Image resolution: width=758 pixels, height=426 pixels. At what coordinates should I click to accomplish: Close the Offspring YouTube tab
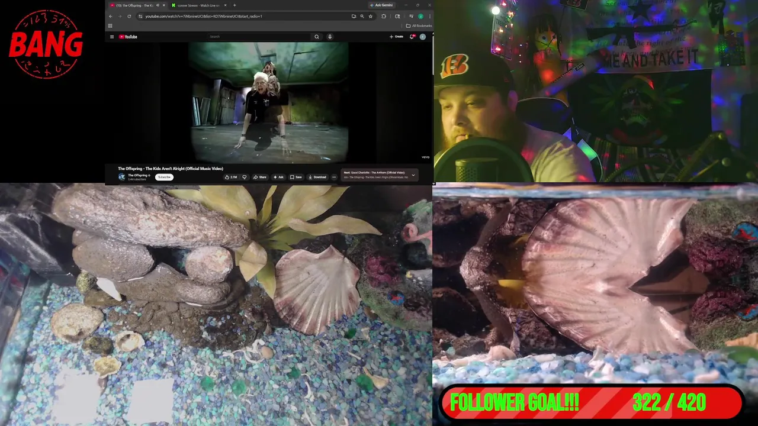point(164,5)
